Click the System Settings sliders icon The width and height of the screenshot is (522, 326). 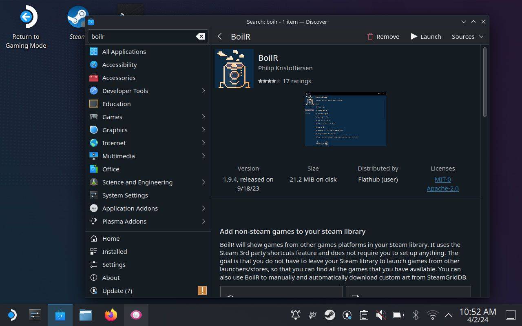coord(94,195)
